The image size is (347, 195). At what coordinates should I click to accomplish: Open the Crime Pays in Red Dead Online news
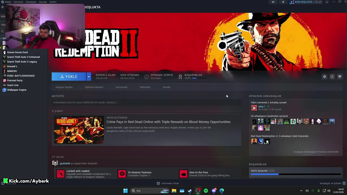coord(168,122)
